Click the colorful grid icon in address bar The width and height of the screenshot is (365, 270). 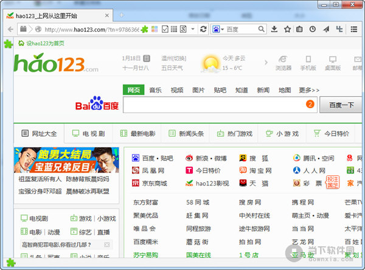click(x=155, y=29)
